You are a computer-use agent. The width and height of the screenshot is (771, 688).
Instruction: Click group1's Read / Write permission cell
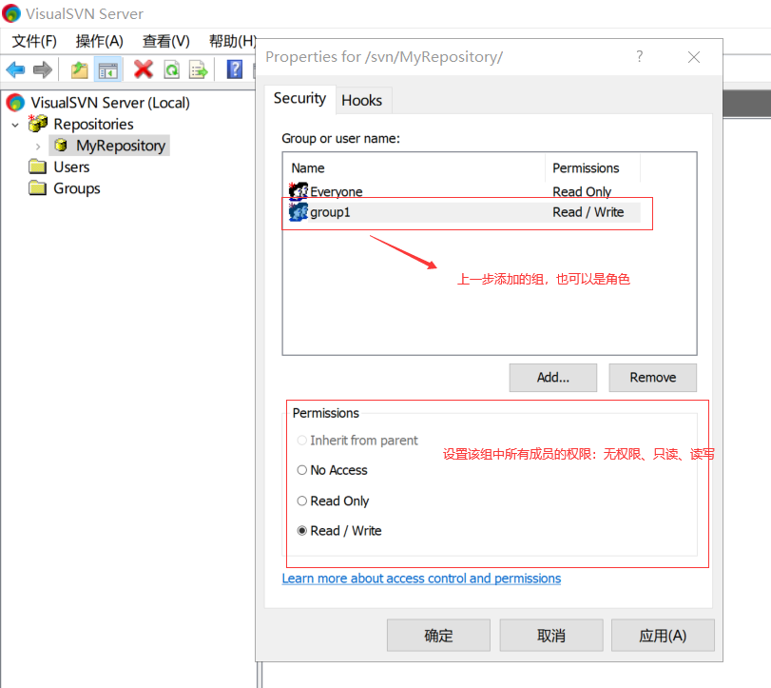pyautogui.click(x=588, y=212)
